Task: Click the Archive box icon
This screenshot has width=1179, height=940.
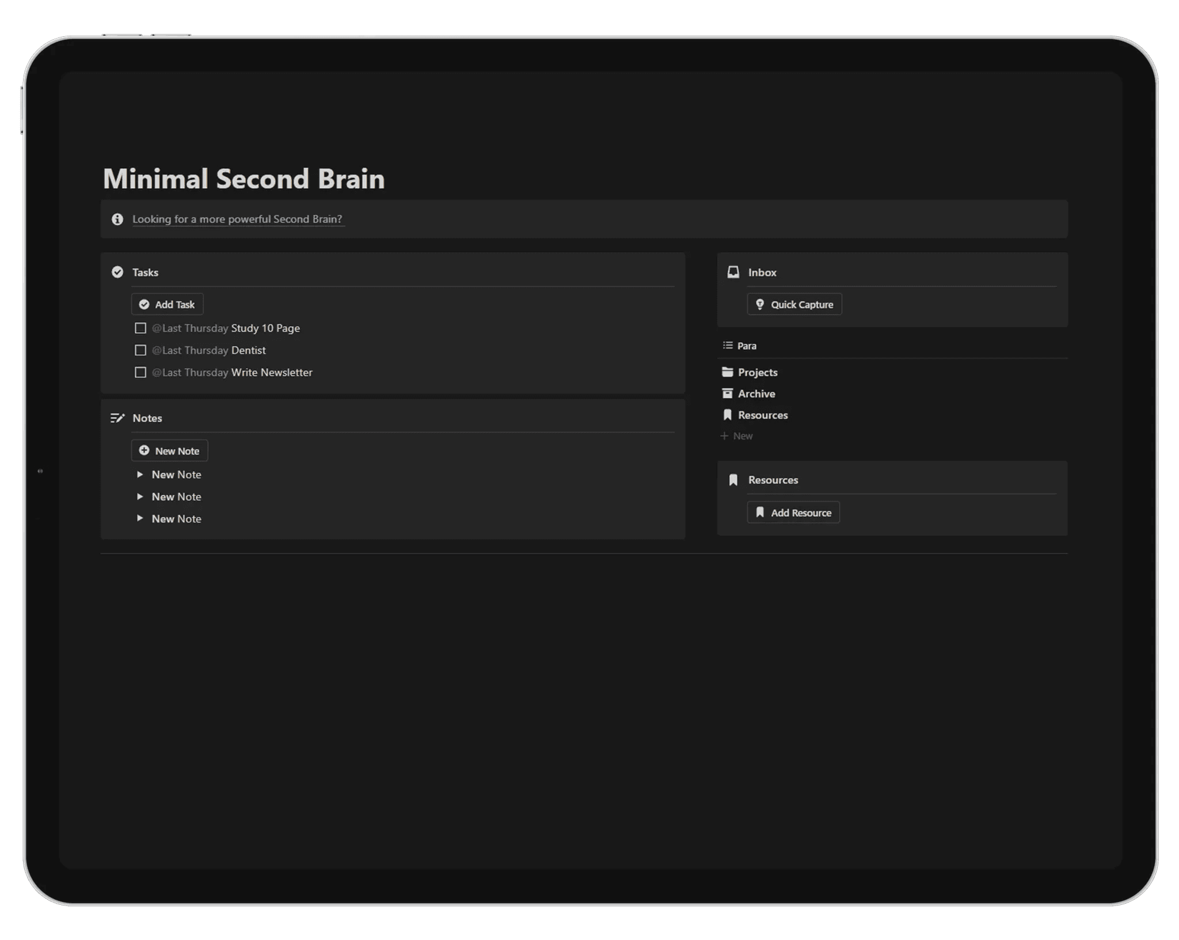Action: 727,393
